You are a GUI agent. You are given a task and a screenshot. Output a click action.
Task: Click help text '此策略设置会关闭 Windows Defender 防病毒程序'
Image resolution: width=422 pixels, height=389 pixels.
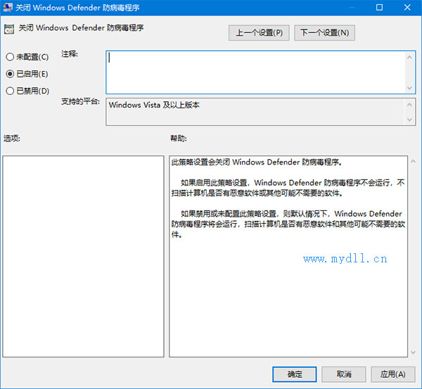257,162
